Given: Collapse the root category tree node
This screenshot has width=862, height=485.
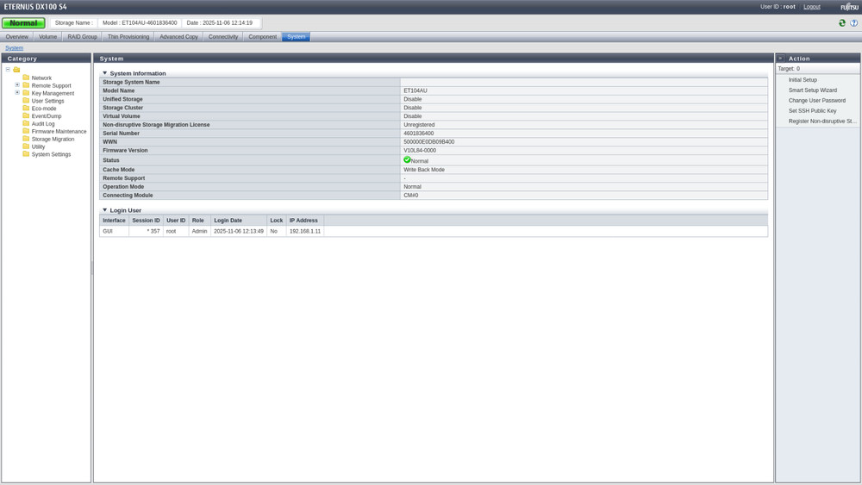Looking at the screenshot, I should coord(8,69).
